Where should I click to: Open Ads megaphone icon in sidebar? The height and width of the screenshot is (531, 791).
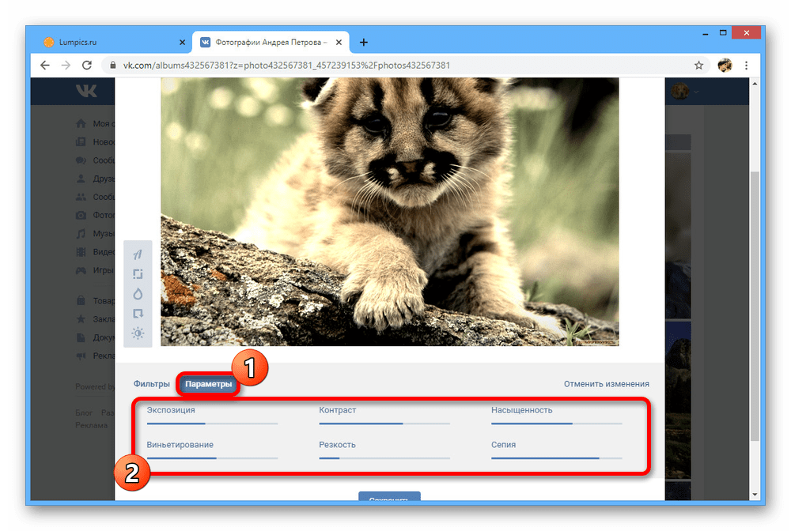pyautogui.click(x=81, y=356)
